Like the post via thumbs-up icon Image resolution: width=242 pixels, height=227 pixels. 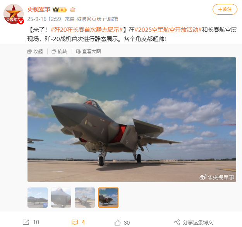pyautogui.click(x=117, y=222)
